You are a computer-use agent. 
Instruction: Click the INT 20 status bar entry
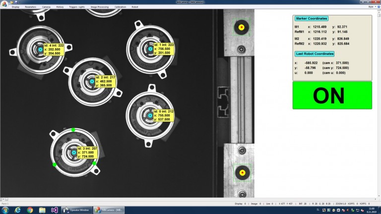(x=303, y=204)
